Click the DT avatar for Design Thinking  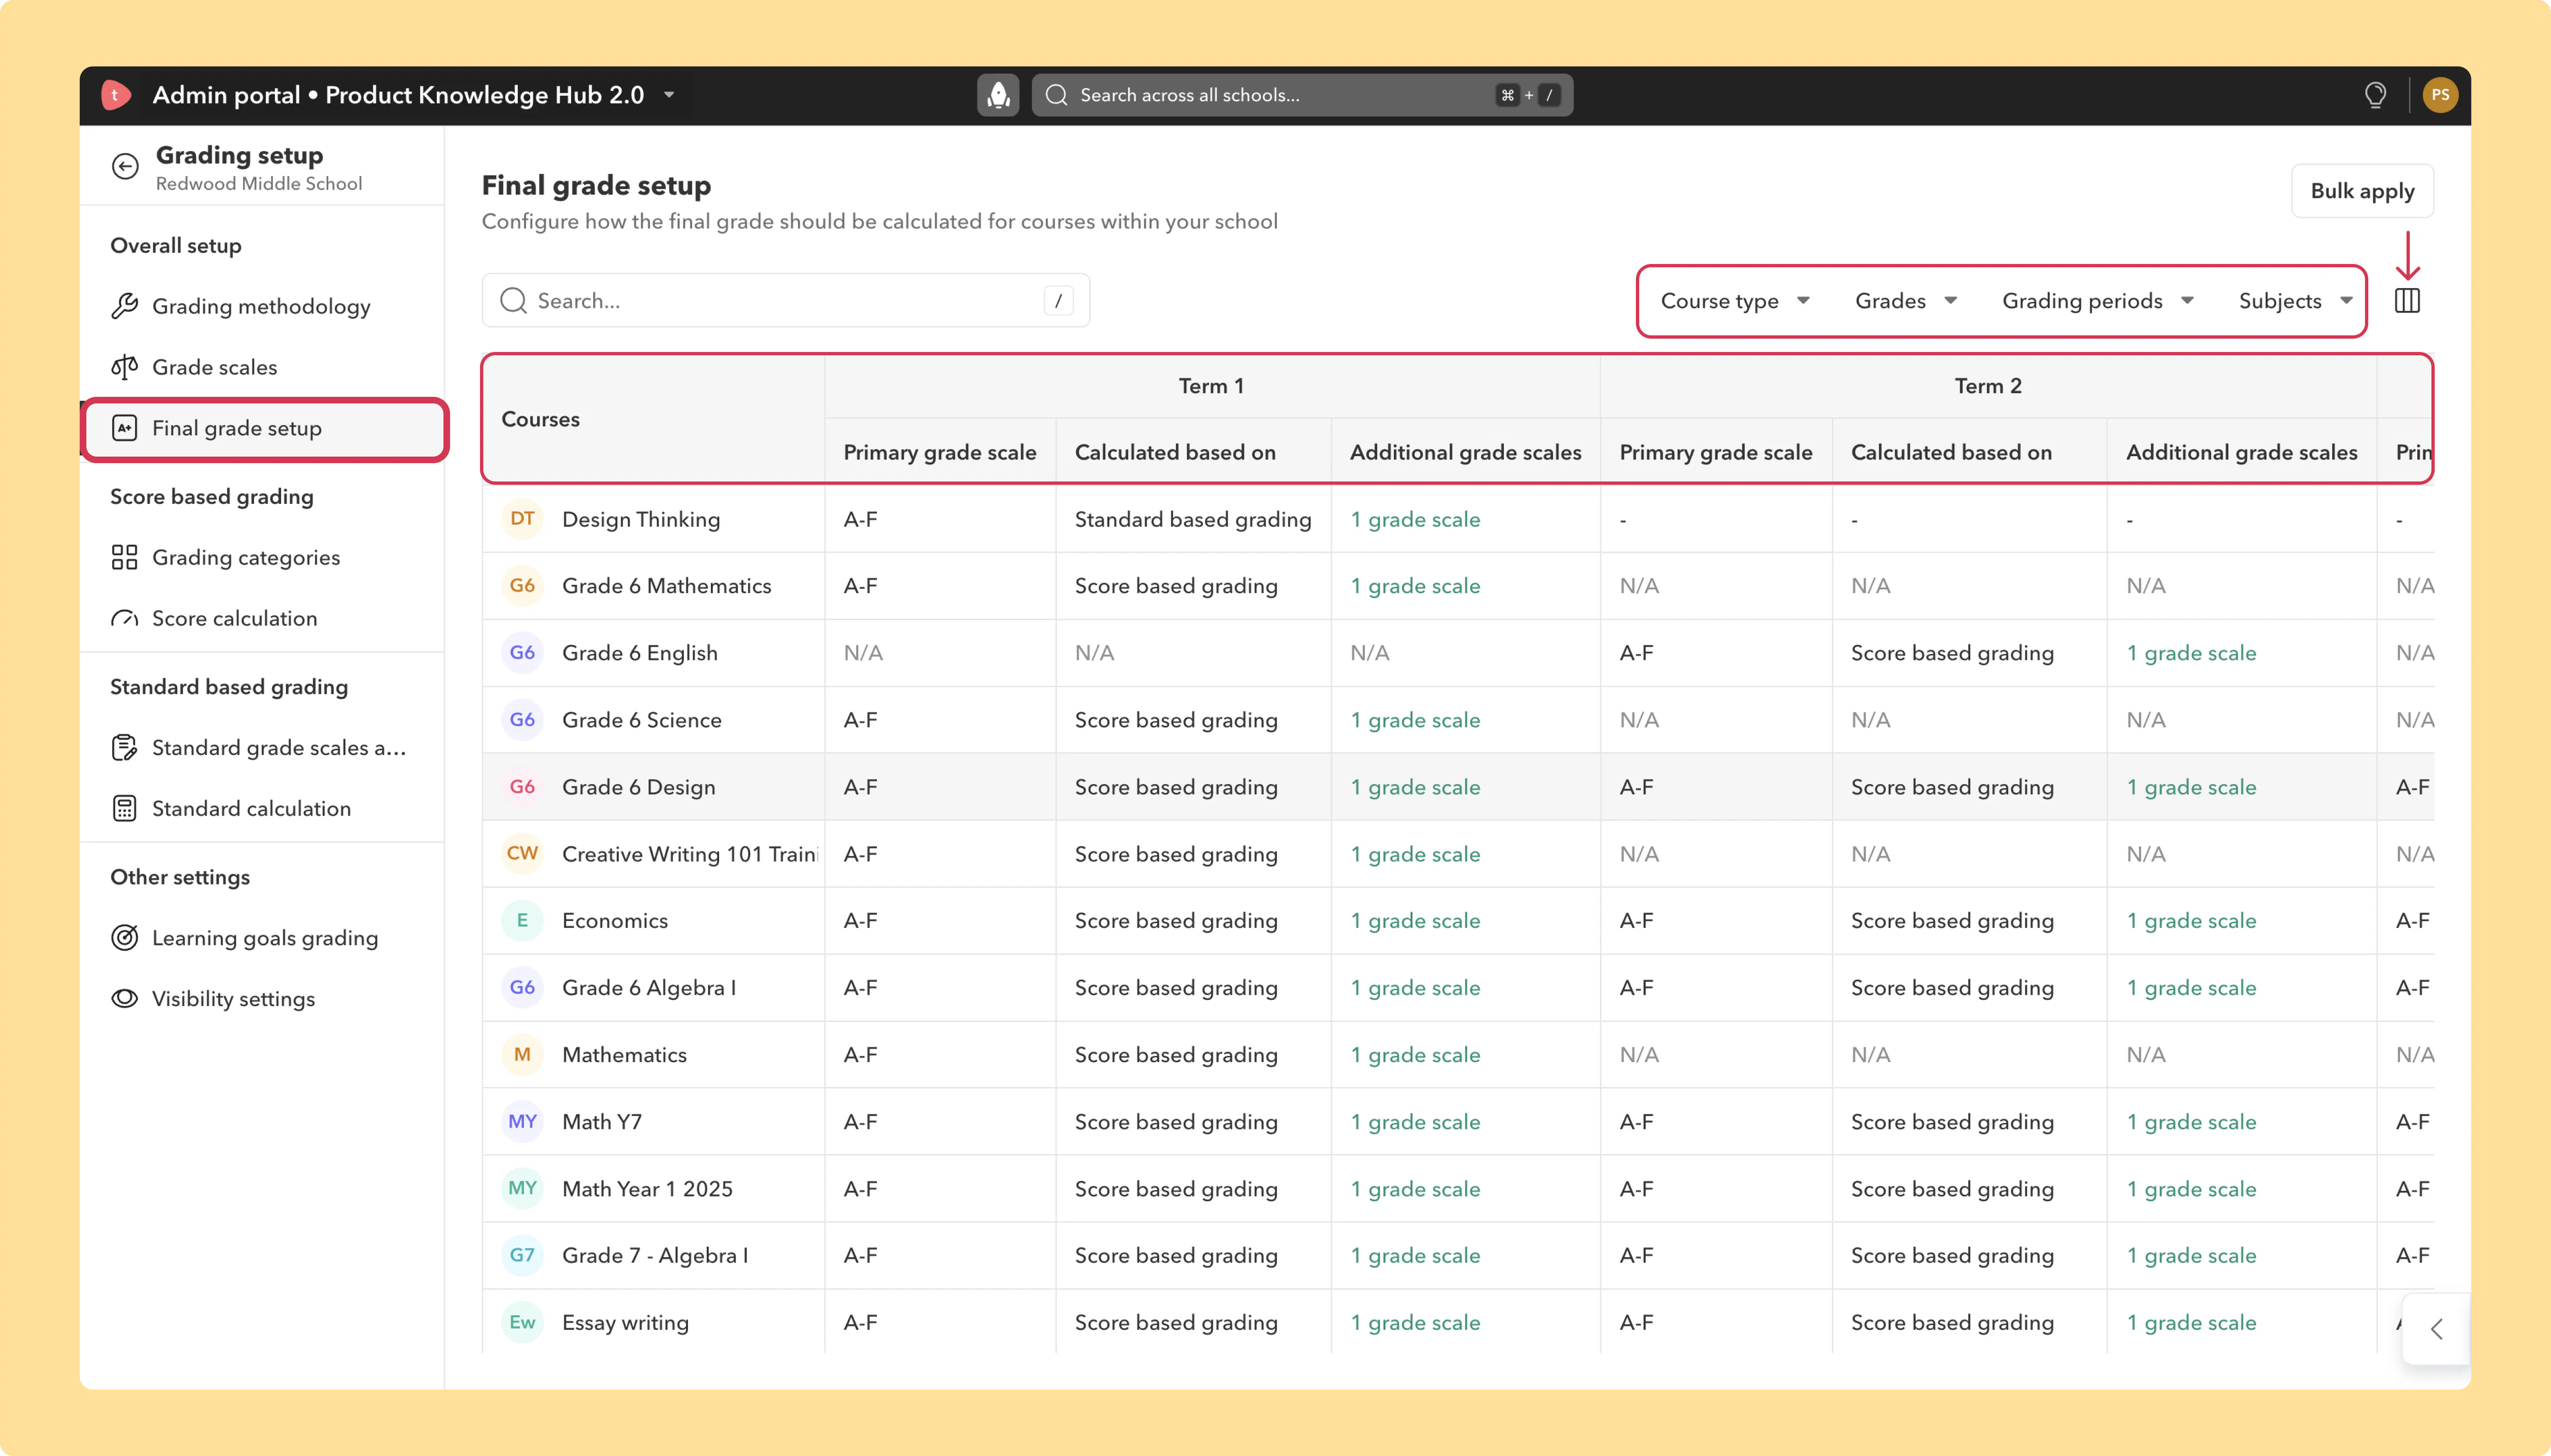pos(522,519)
